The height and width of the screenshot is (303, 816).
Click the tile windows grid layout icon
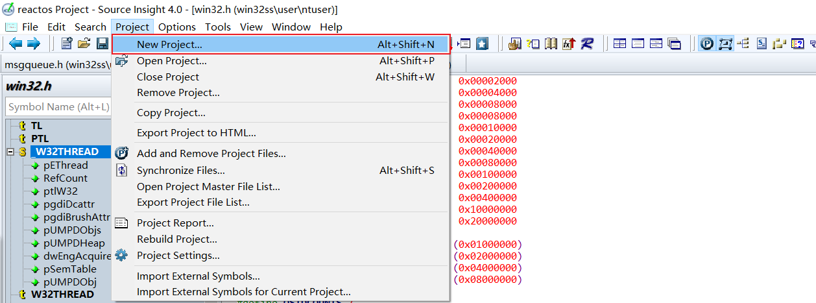coord(620,43)
